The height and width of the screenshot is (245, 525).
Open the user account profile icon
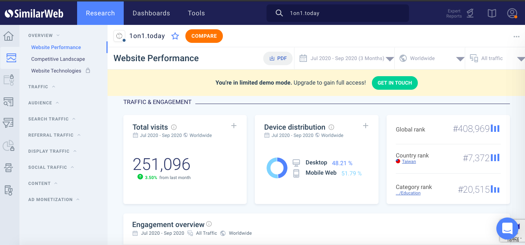pyautogui.click(x=512, y=13)
